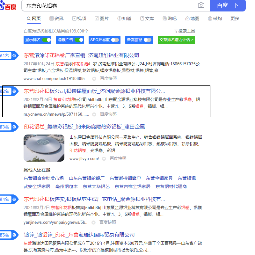The image size is (255, 255).
Task: Click the related search 东营铝辊
Action: (x=187, y=178)
